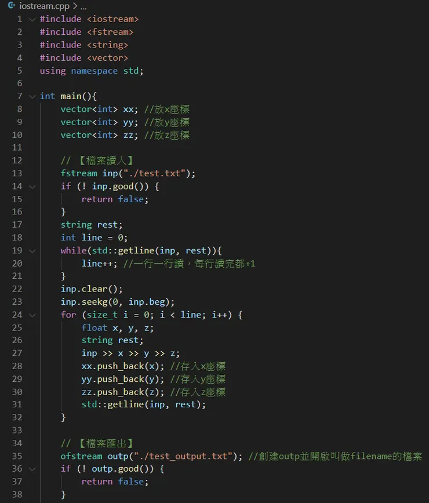This screenshot has width=429, height=503.
Task: Click "string rest;" on line 26
Action: (112, 340)
